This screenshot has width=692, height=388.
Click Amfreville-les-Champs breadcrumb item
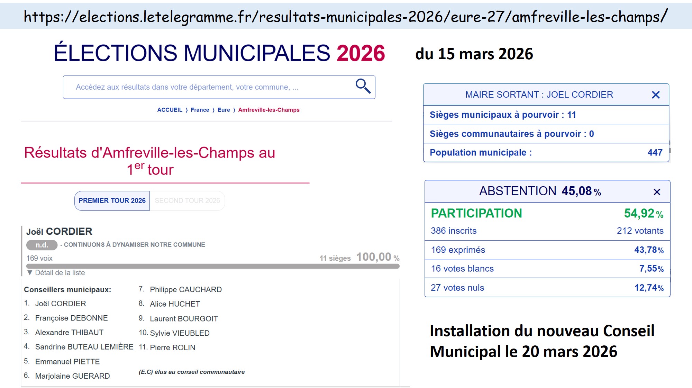coord(268,110)
